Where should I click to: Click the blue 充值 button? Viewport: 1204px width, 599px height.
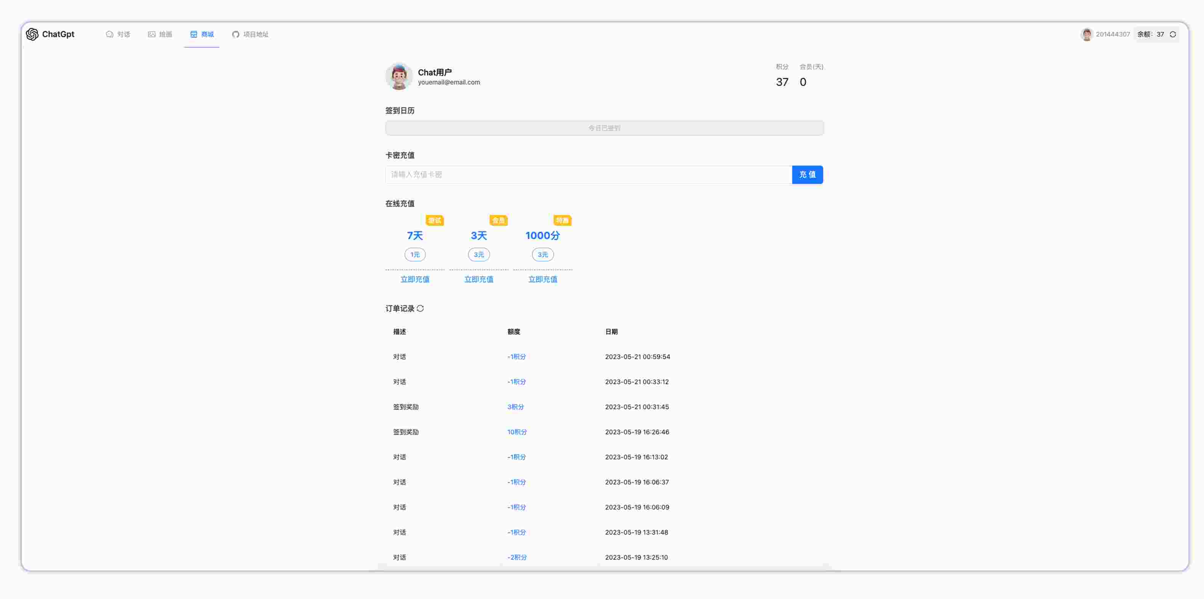[807, 175]
